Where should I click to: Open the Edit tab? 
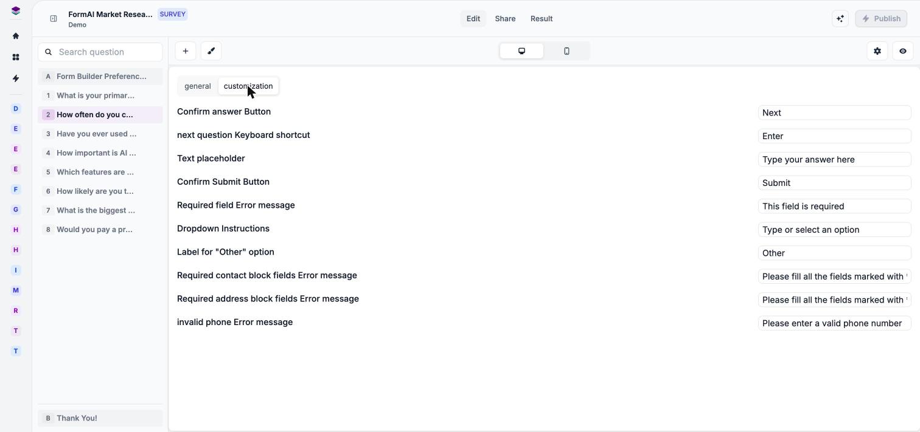pos(473,19)
